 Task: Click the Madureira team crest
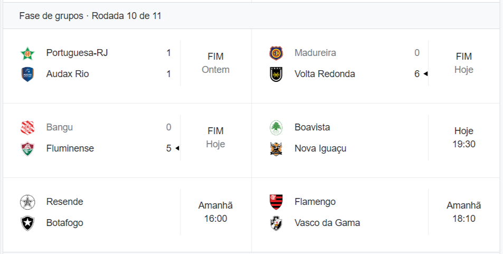click(276, 53)
